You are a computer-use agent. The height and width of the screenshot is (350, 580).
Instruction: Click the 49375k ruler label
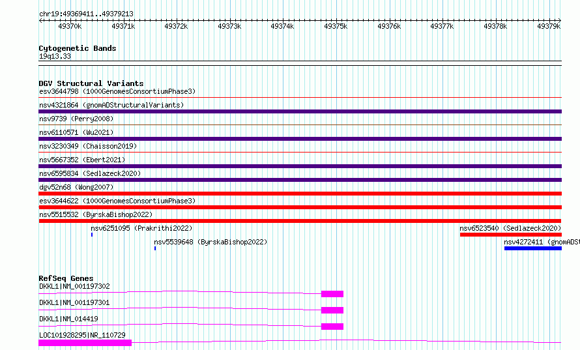click(336, 26)
